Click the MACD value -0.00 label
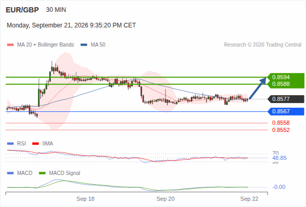Image resolution: width=306 pixels, height=207 pixels. click(x=279, y=187)
